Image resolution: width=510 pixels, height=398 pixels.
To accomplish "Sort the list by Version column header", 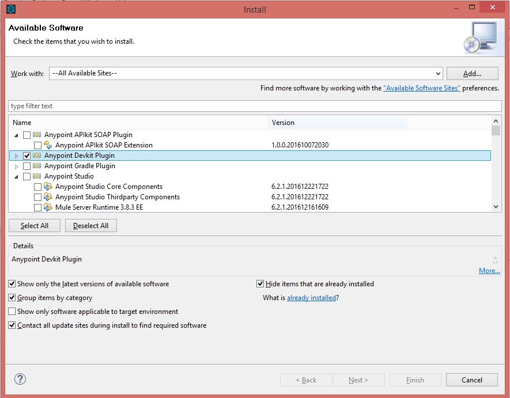I will click(x=337, y=123).
